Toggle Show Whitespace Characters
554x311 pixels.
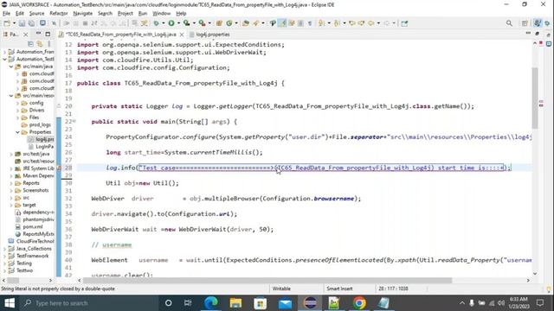pos(310,23)
